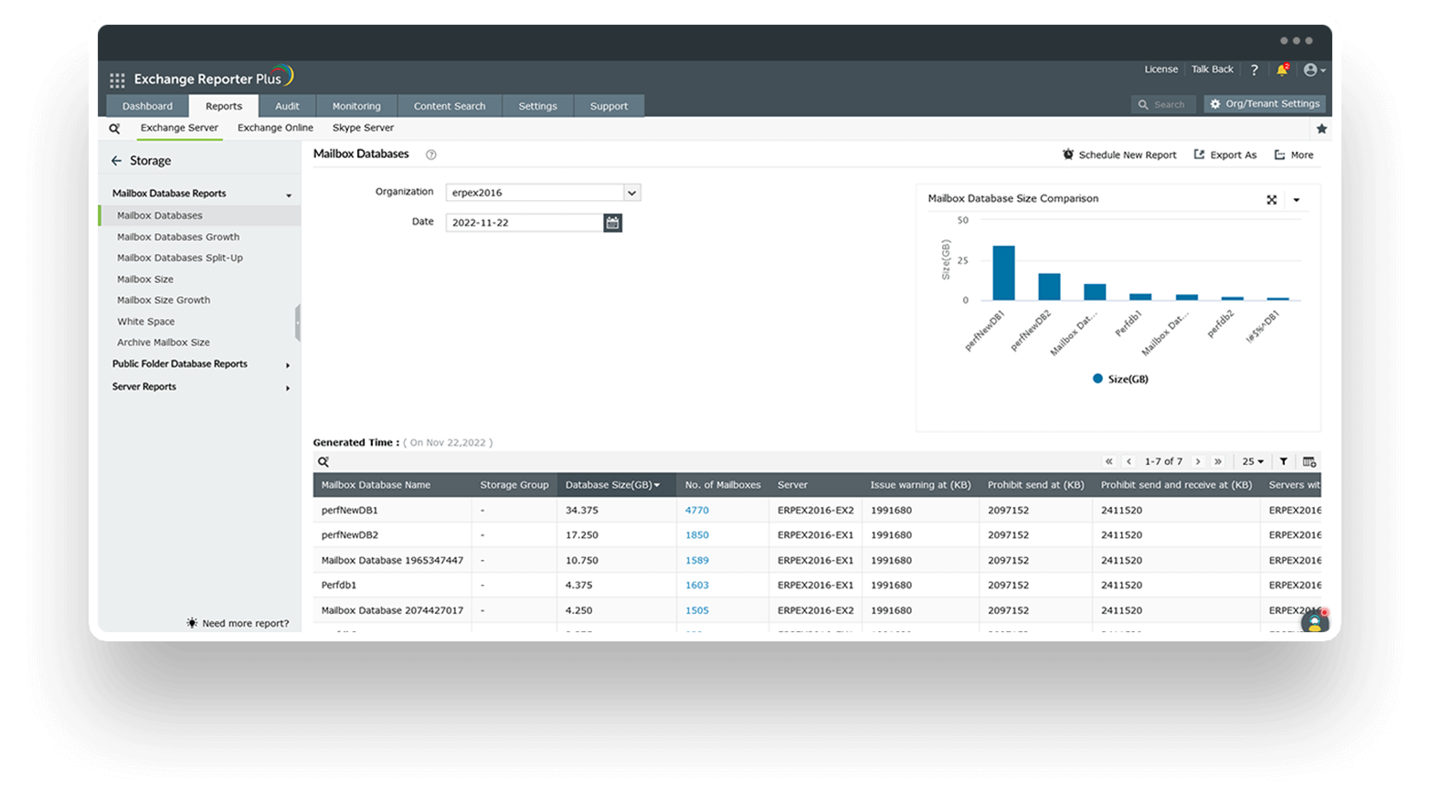
Task: Open the help question mark icon in header
Action: (x=1254, y=69)
